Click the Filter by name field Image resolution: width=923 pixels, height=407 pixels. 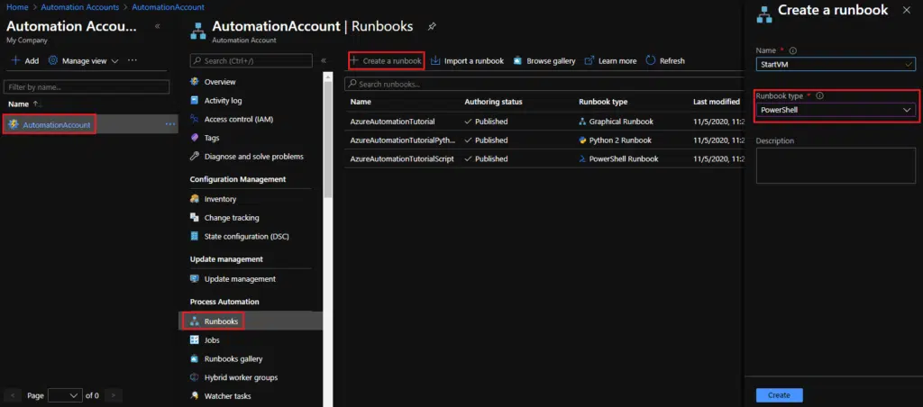(87, 87)
